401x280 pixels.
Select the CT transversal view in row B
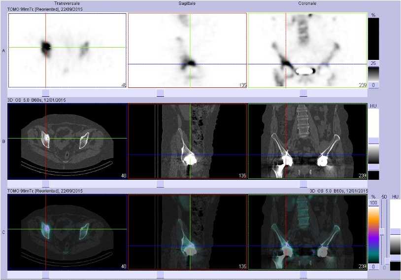(67, 141)
